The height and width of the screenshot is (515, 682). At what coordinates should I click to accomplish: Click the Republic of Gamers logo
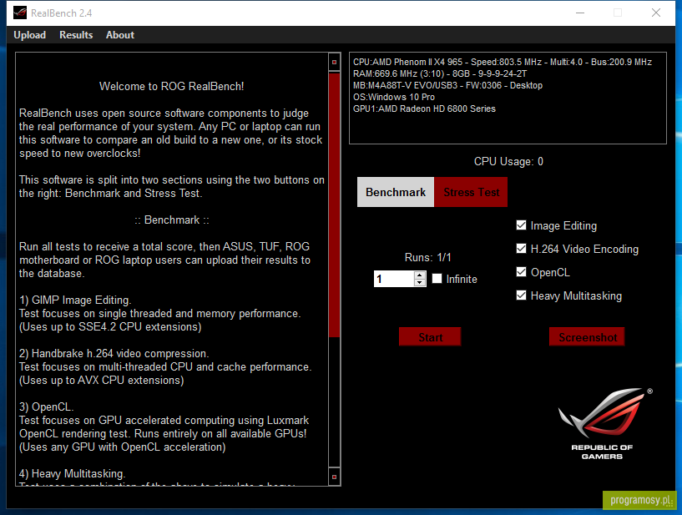point(605,424)
